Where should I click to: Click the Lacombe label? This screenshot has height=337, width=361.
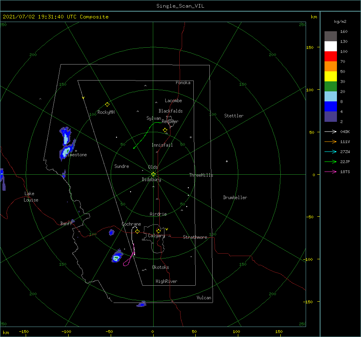tap(173, 101)
